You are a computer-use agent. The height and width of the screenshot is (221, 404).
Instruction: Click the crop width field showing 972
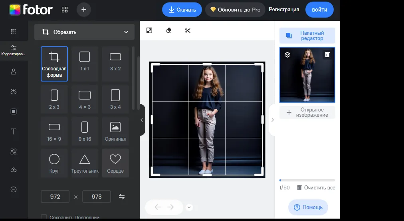click(55, 197)
